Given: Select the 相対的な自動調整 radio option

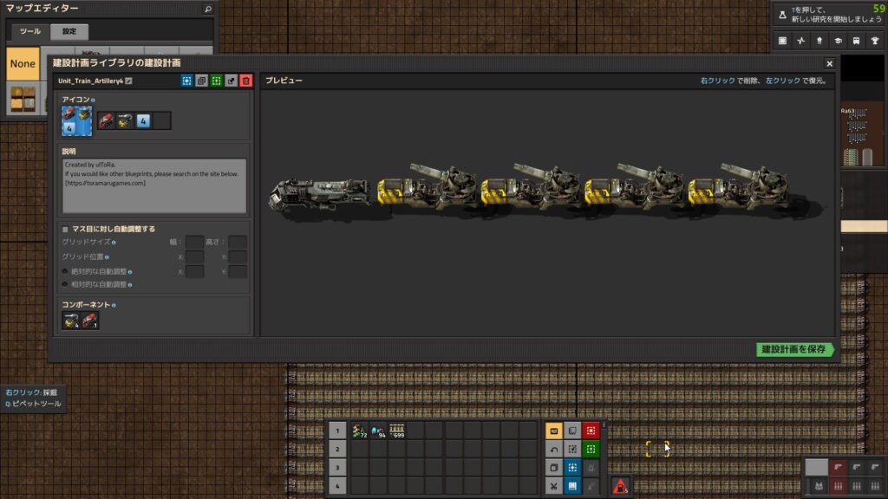Looking at the screenshot, I should tap(65, 284).
